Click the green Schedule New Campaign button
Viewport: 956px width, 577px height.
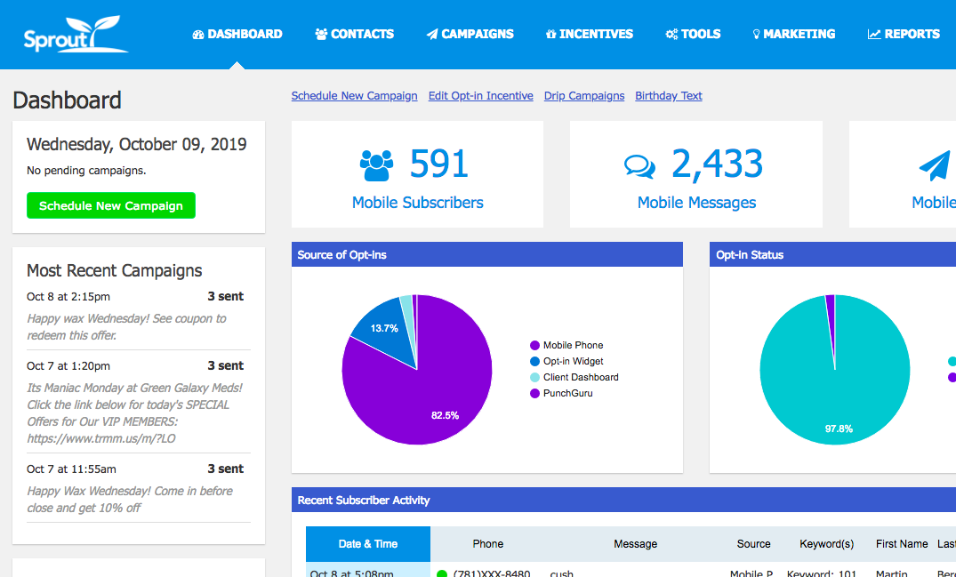[111, 205]
